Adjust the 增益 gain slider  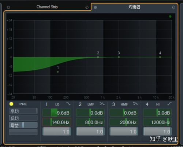coord(23,125)
